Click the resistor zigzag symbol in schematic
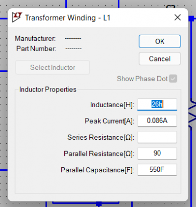This screenshot has height=207, width=196. [192, 113]
